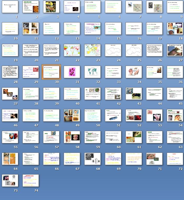This screenshot has height=200, width=184.
Task: Select slide 51 with blue capsule-shaped image
Action: (x=113, y=115)
